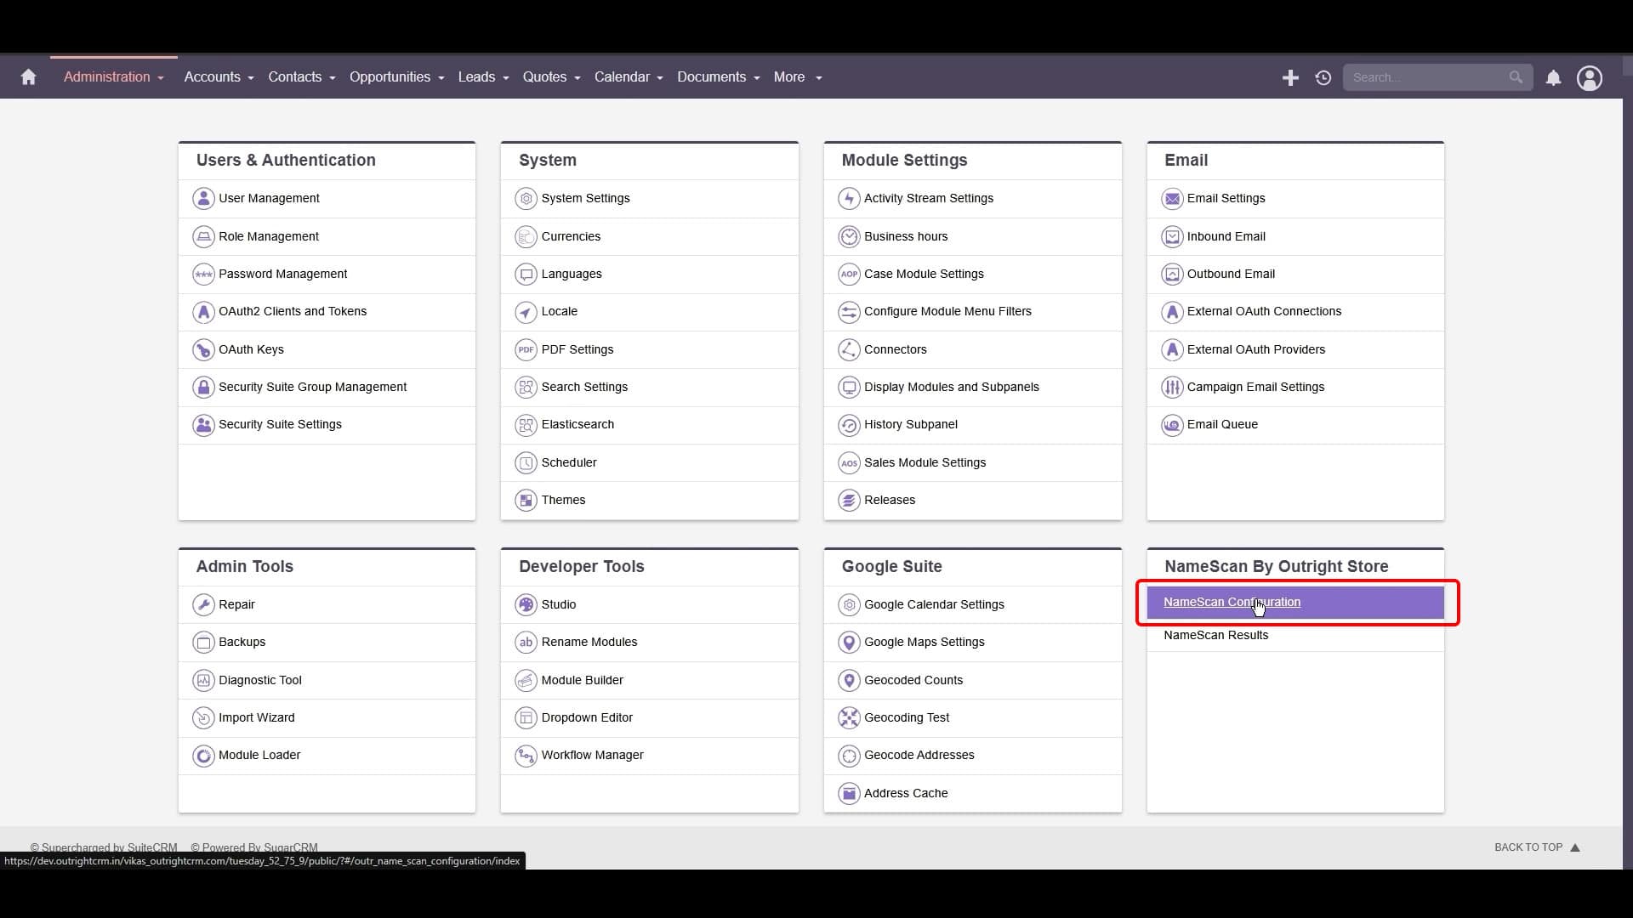Click the add new item button
Screen dimensions: 1633x918
1289,76
